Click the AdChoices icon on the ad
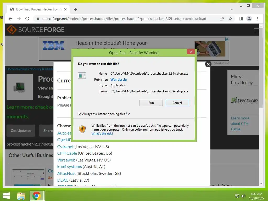 click(x=227, y=39)
